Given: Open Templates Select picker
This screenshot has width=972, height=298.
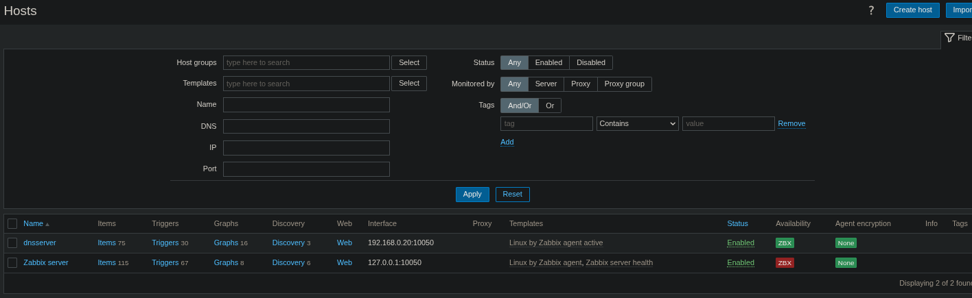Looking at the screenshot, I should (408, 83).
